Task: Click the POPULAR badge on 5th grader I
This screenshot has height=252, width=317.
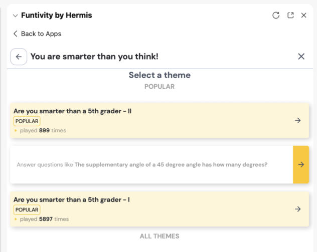Action: click(27, 209)
